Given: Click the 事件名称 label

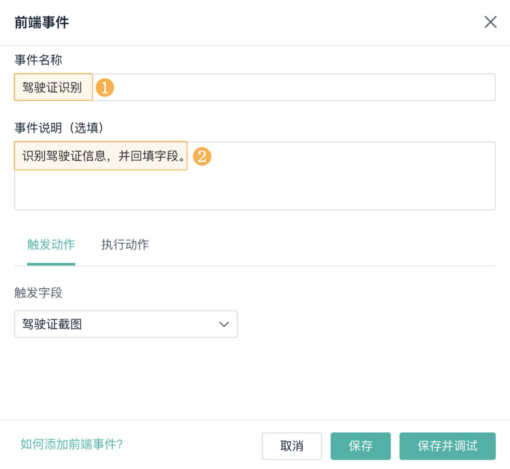Looking at the screenshot, I should (38, 60).
